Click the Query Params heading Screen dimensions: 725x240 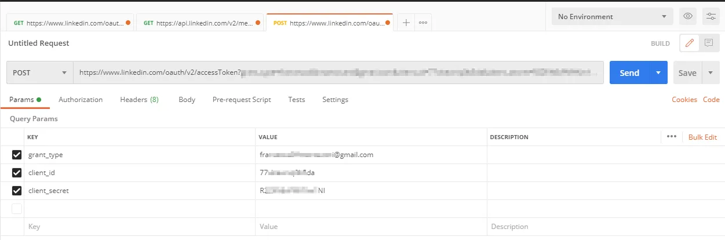click(x=34, y=119)
